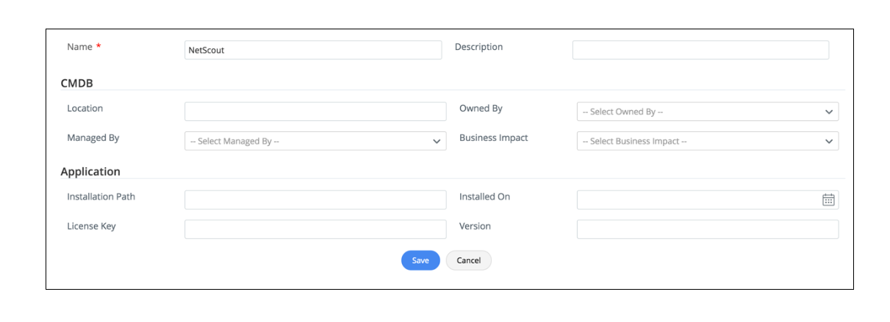This screenshot has height=322, width=890.
Task: Focus the Name field containing NetScout
Action: pyautogui.click(x=313, y=50)
